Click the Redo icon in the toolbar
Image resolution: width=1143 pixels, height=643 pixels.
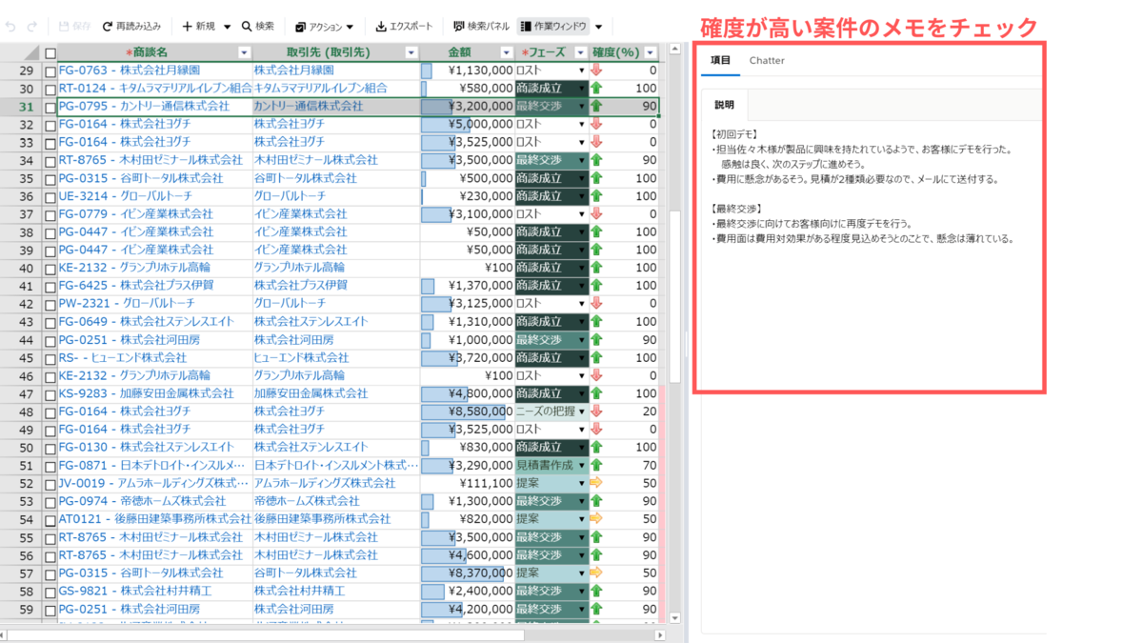tap(31, 26)
